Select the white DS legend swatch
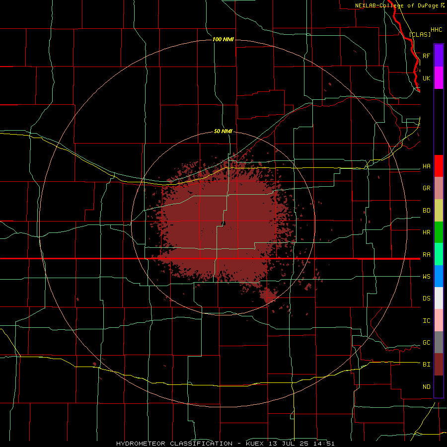 pyautogui.click(x=439, y=298)
